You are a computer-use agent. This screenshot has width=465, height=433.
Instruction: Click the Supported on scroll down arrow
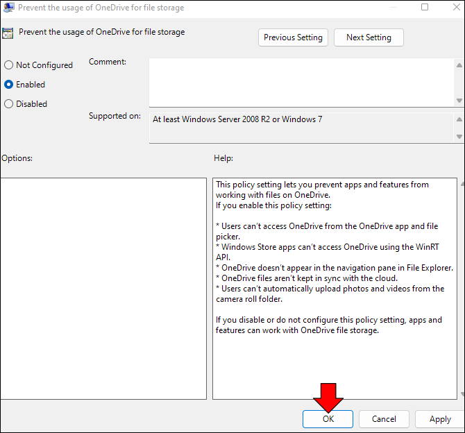tap(459, 137)
